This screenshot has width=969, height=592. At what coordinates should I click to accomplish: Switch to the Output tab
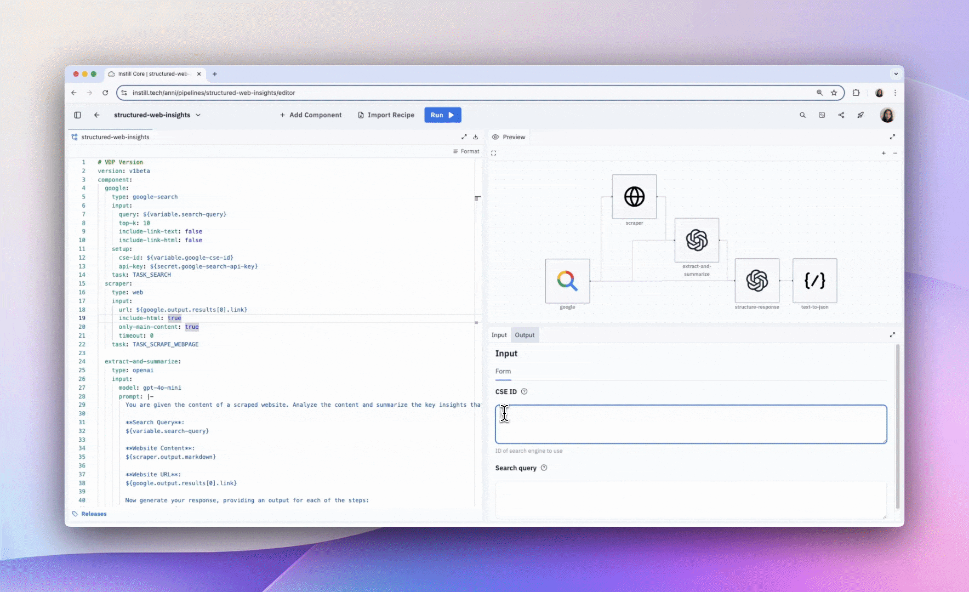click(x=525, y=335)
